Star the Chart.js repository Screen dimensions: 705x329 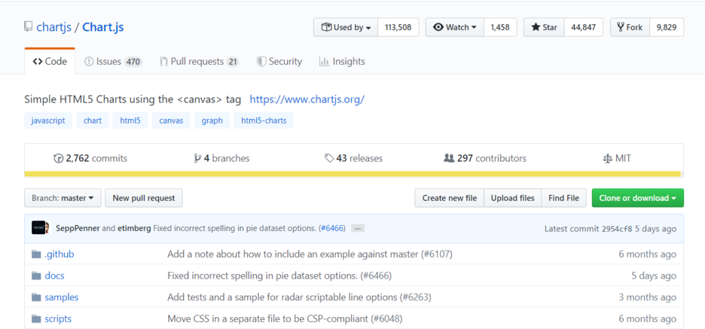tap(544, 27)
